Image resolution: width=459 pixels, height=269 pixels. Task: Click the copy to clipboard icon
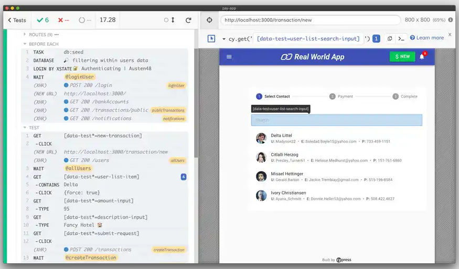pos(390,38)
